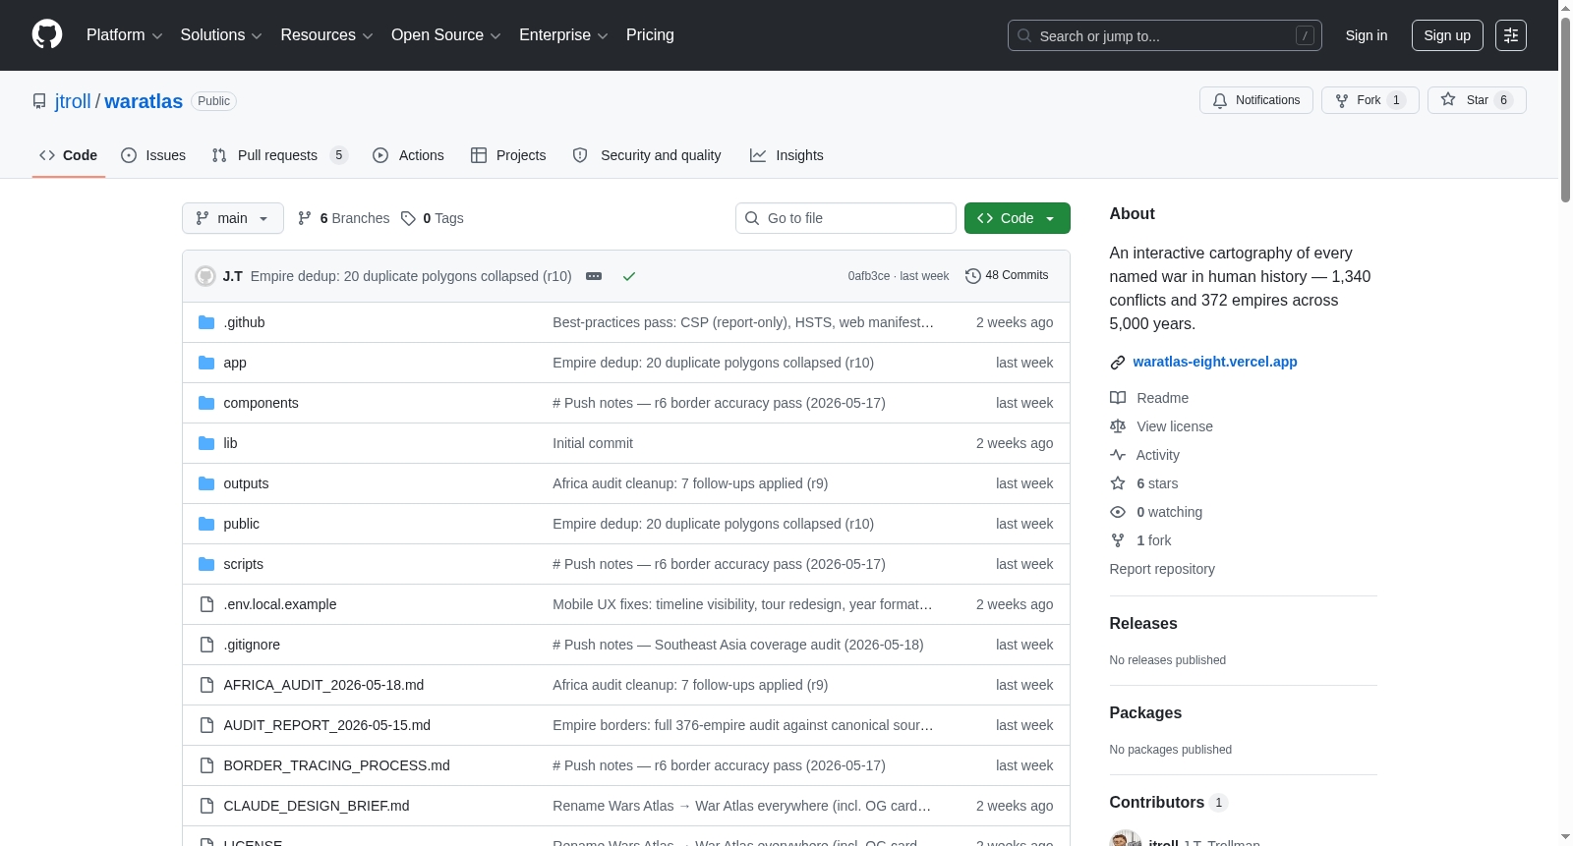Switch to the Actions tab

(x=409, y=155)
